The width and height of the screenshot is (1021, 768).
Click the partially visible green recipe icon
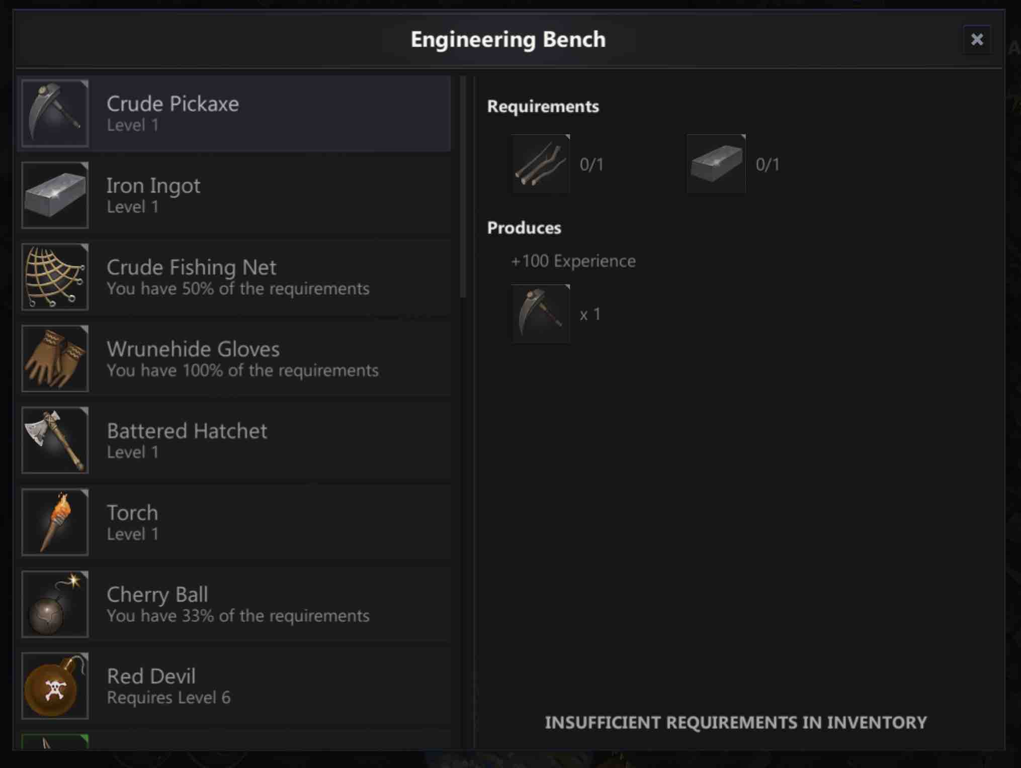point(55,741)
